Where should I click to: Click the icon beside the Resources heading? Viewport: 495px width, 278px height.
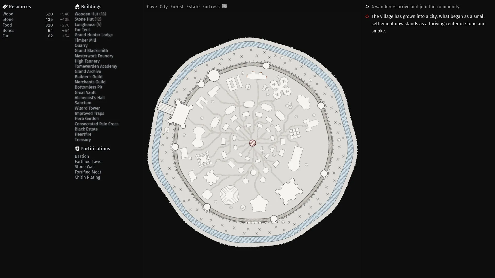[x=5, y=7]
